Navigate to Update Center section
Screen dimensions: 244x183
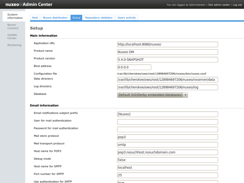12,36
